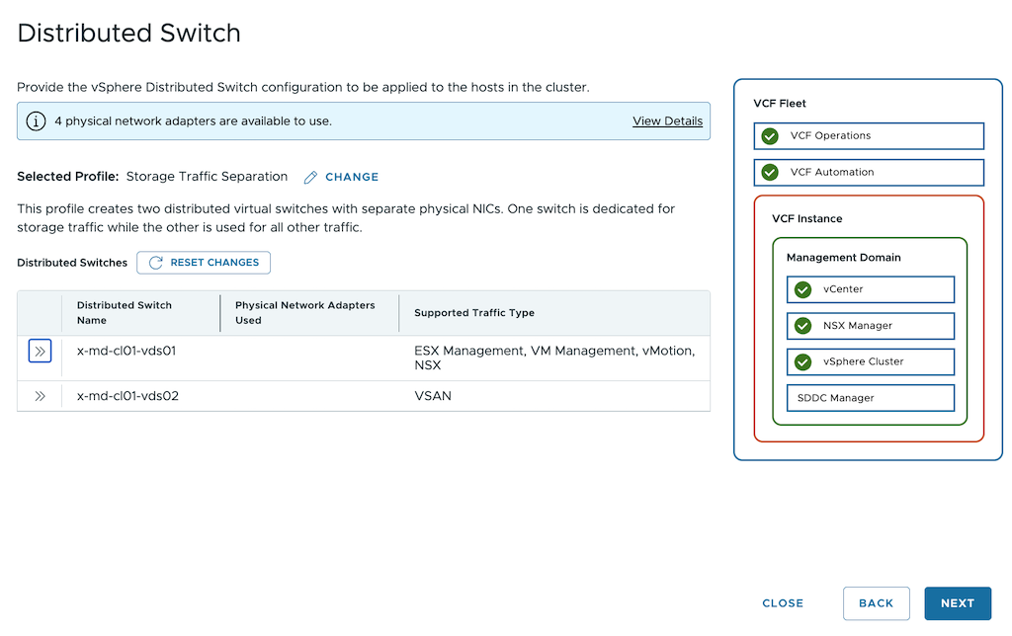Click CLOSE to exit the wizard

[783, 603]
